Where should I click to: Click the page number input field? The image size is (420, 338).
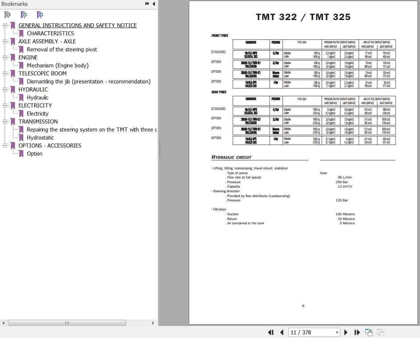point(311,333)
